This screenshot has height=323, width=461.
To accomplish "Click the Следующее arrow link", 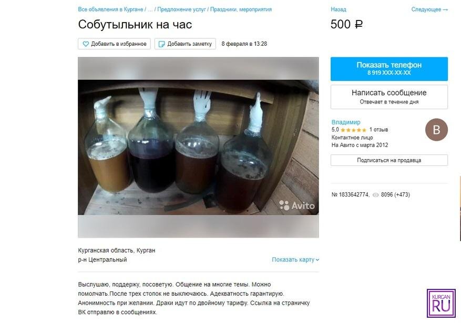I will [x=429, y=9].
